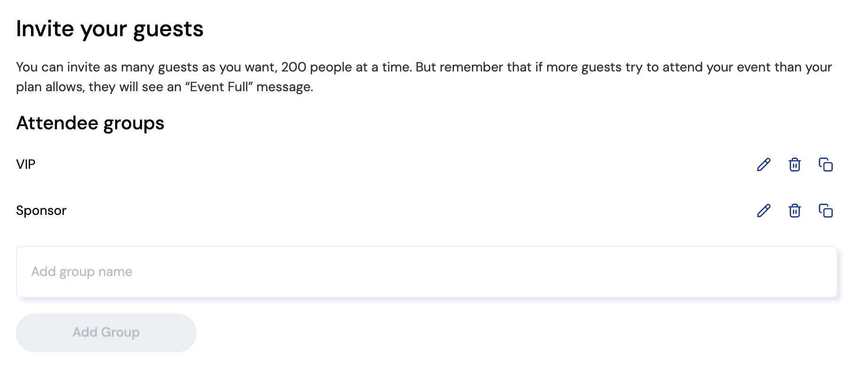Select the VIP group label
The height and width of the screenshot is (378, 862).
tap(26, 165)
